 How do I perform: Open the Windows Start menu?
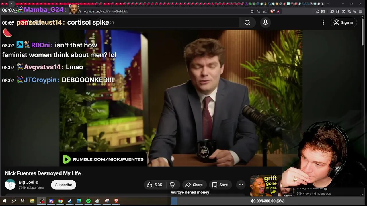pos(4,201)
